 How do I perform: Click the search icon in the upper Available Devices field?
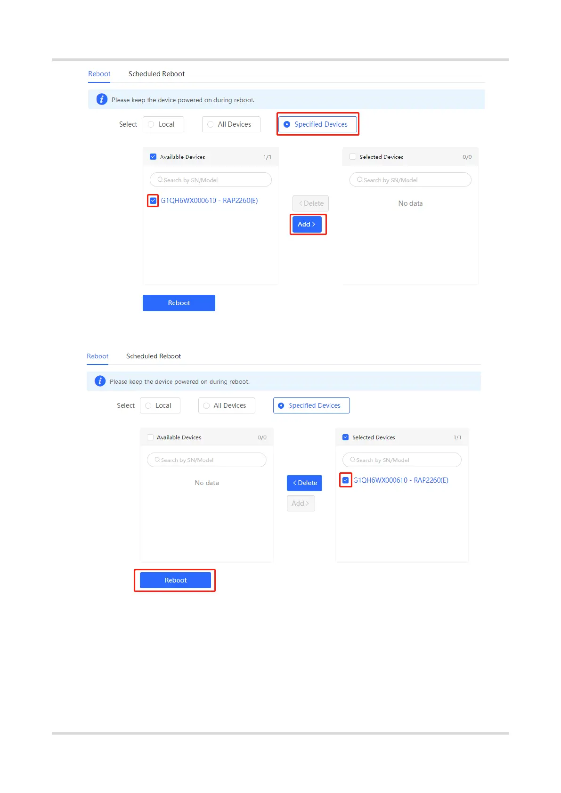pos(160,180)
